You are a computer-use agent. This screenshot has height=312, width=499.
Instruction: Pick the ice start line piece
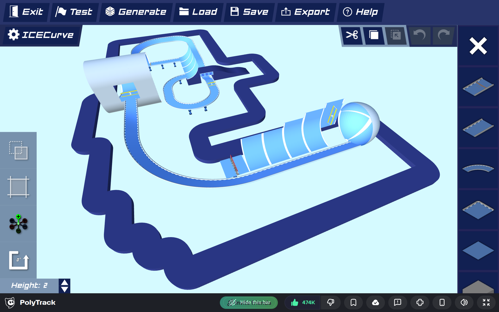point(478,87)
